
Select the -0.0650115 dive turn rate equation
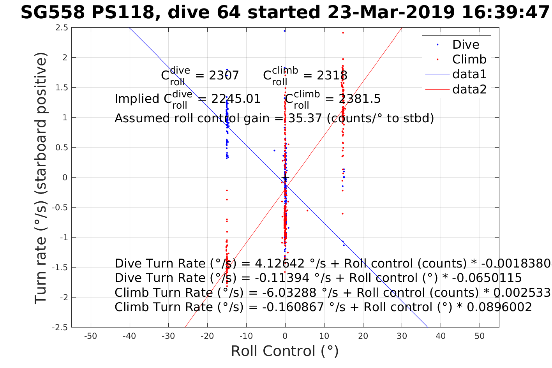coord(318,278)
